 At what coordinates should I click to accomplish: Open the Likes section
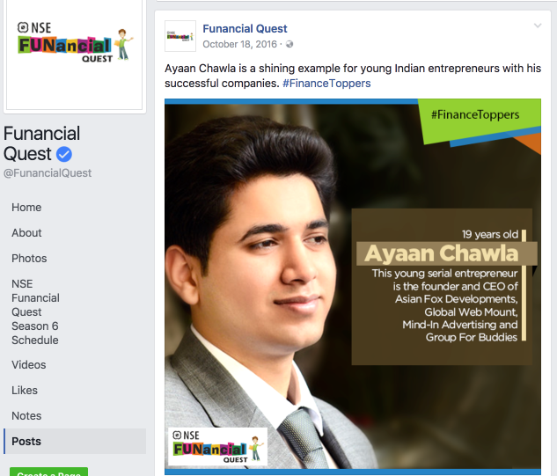[24, 391]
